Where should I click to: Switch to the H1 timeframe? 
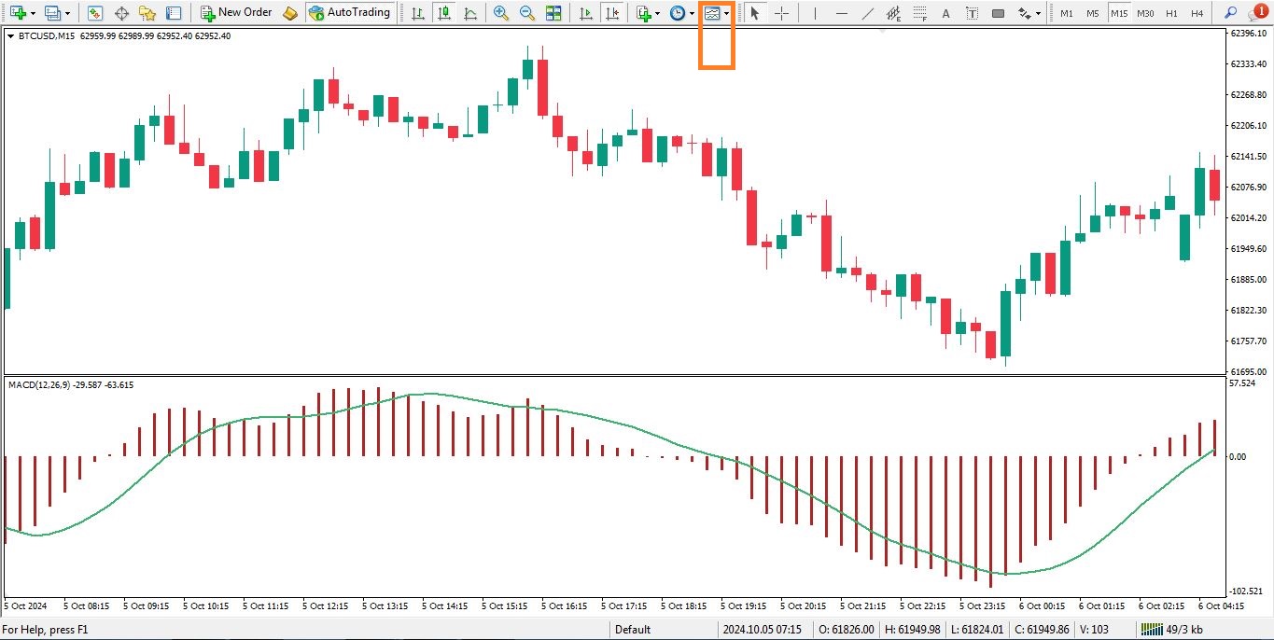(1171, 13)
